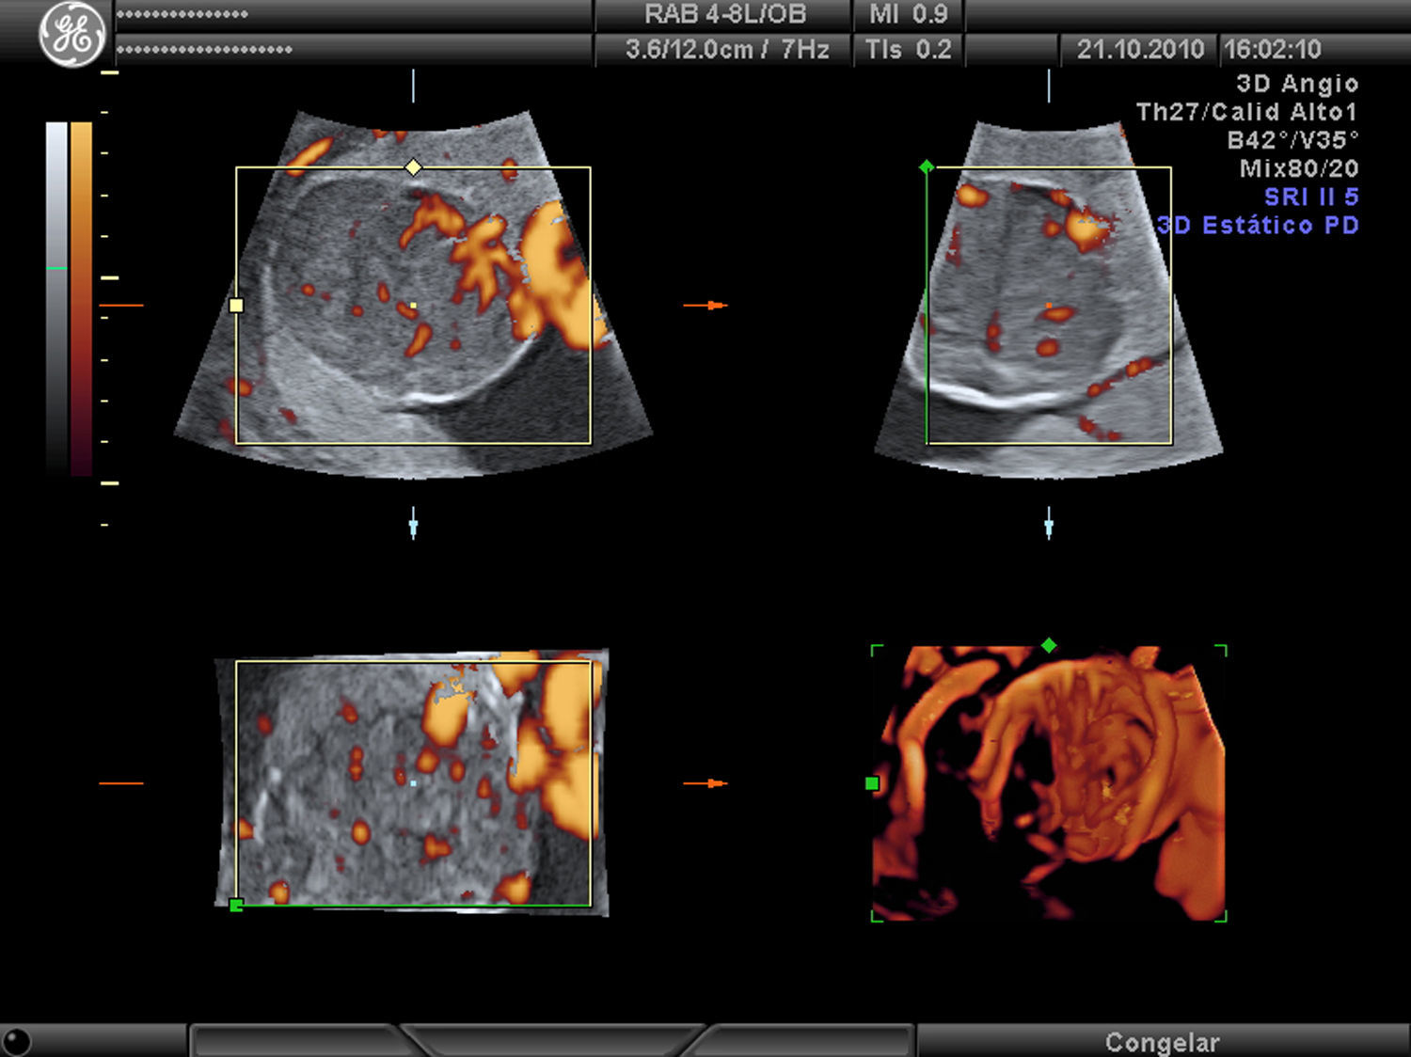Viewport: 1411px width, 1057px height.
Task: Click the GE logo icon
Action: 72,35
